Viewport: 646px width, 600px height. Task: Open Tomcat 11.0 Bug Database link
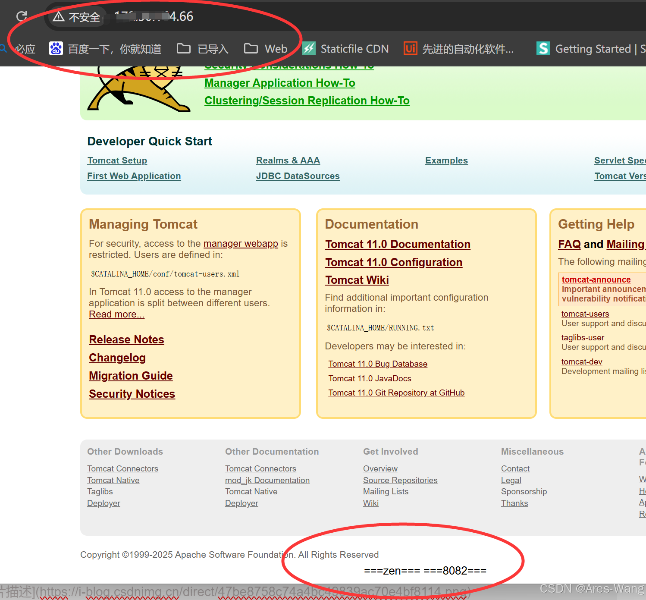tap(378, 364)
